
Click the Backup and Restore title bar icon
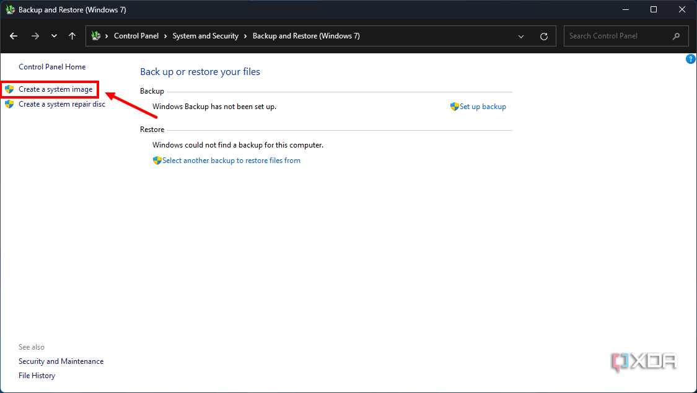coord(11,9)
